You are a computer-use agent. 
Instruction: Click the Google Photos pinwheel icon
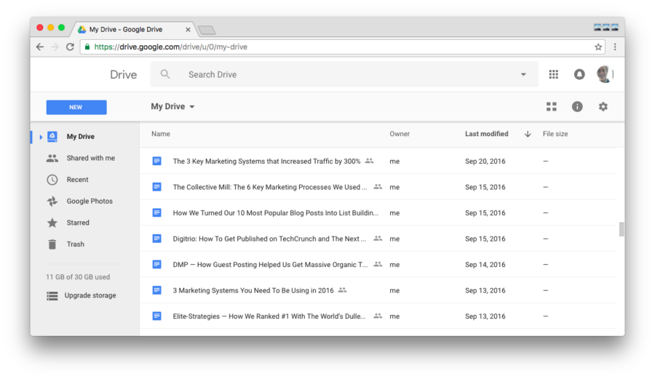52,202
